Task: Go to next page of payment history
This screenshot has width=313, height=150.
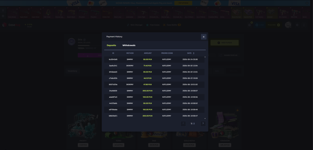Action: click(x=203, y=123)
